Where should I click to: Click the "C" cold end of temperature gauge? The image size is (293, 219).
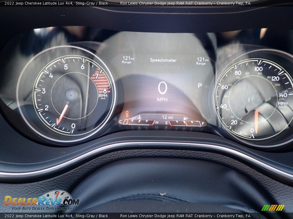click(121, 122)
